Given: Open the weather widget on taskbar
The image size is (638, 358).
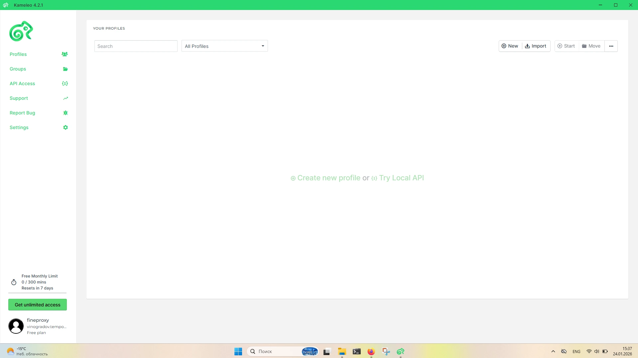Looking at the screenshot, I should pos(27,351).
